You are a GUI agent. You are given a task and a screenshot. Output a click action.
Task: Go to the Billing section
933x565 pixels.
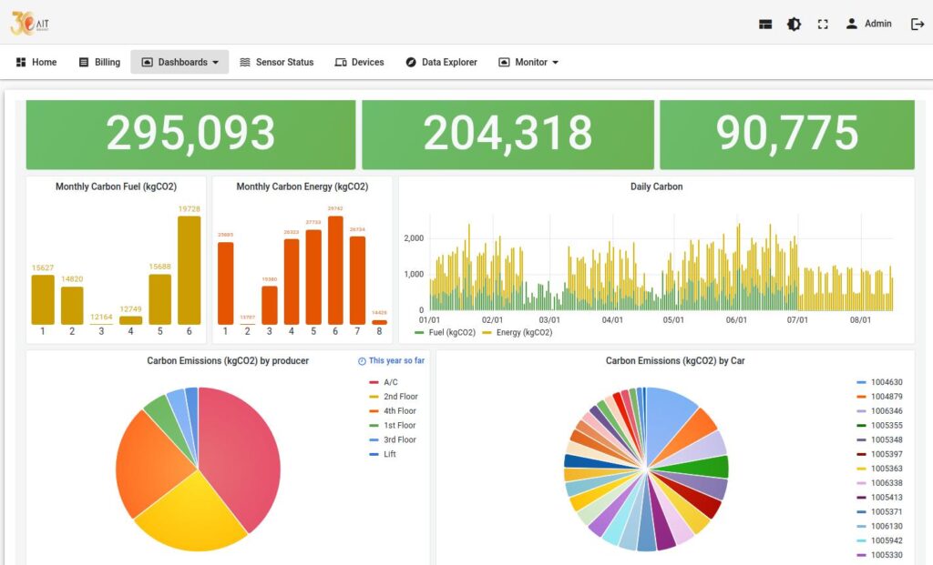coord(98,62)
